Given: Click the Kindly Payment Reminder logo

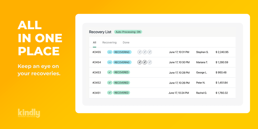Looking at the screenshot, I should click(x=29, y=113).
